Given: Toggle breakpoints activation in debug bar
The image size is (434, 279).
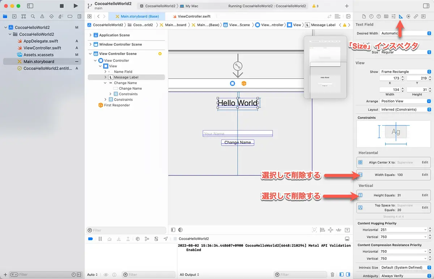Looking at the screenshot, I should click(90, 239).
